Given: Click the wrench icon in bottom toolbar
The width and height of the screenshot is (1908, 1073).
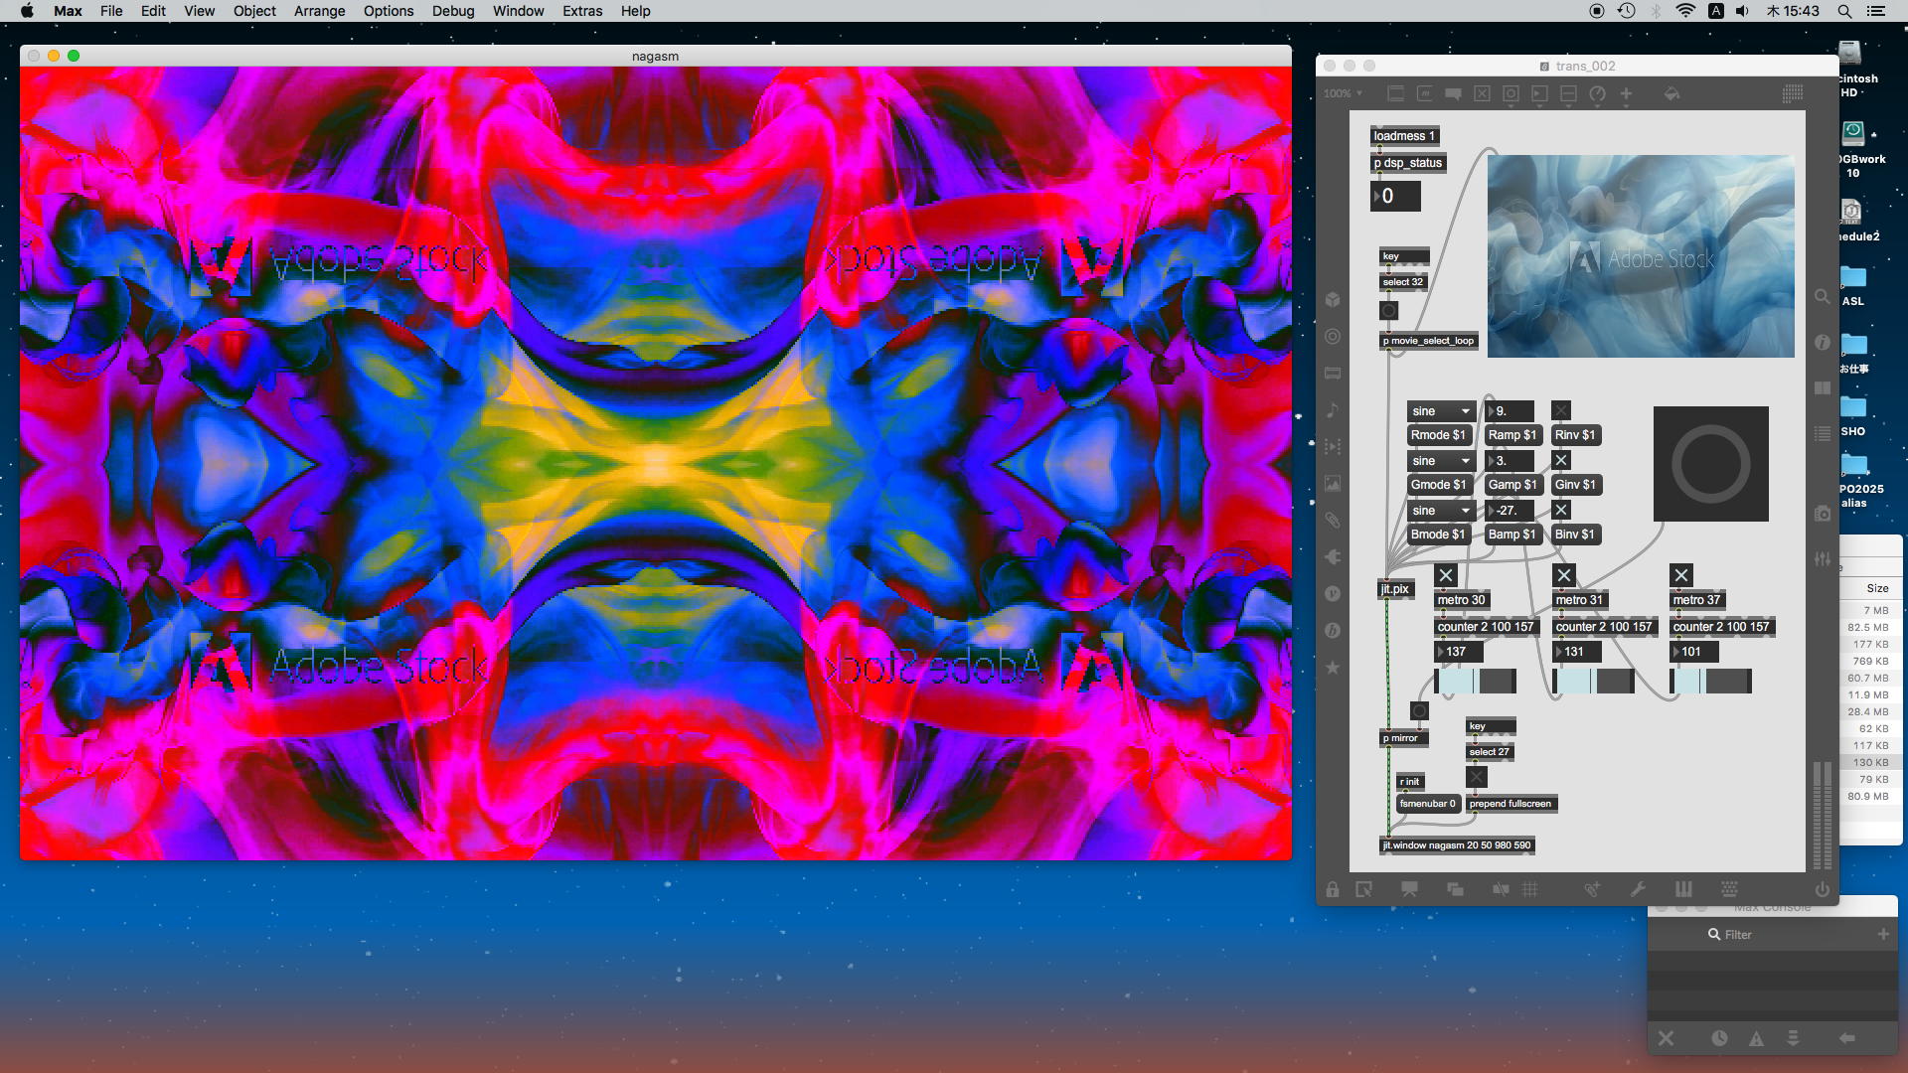Looking at the screenshot, I should [1638, 890].
